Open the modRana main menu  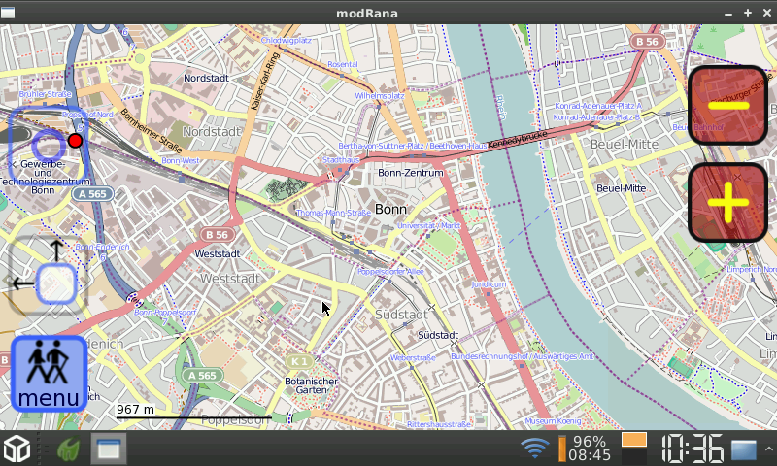coord(49,374)
